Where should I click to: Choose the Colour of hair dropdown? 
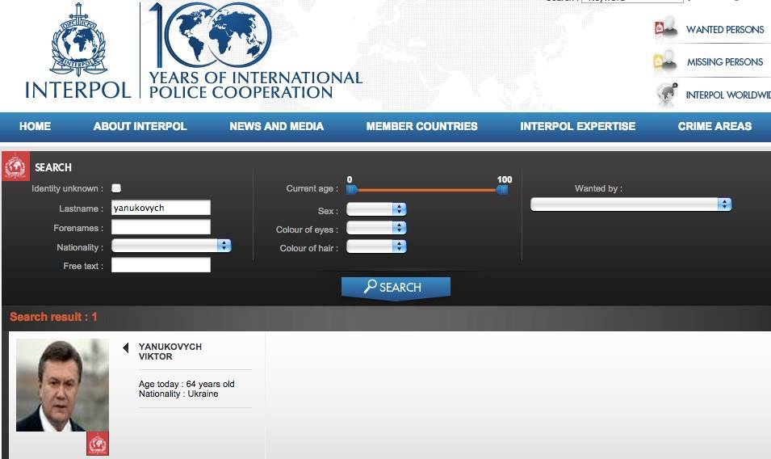[376, 246]
